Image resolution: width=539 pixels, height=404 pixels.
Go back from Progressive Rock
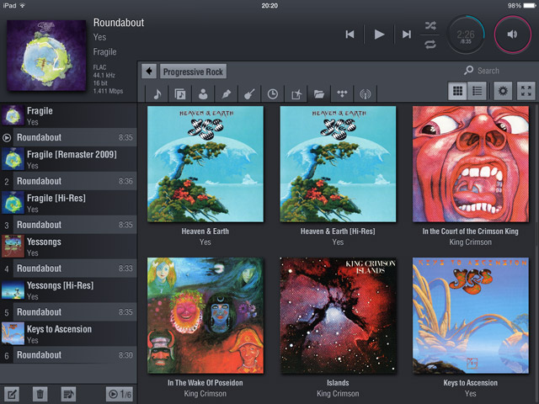pyautogui.click(x=149, y=72)
